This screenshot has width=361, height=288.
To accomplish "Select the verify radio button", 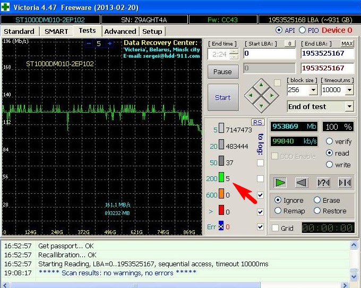I will point(329,141).
